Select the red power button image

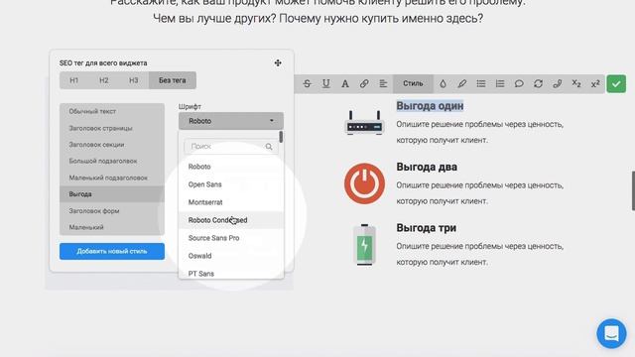tap(364, 183)
